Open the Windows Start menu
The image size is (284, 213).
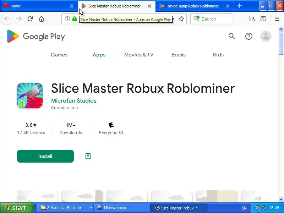click(17, 208)
